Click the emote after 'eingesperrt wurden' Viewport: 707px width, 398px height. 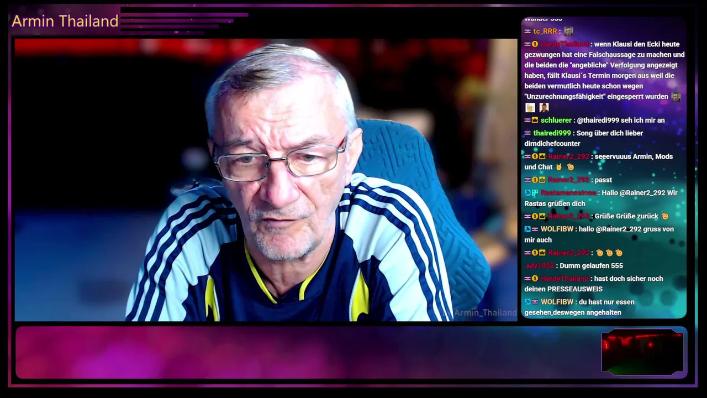[676, 97]
